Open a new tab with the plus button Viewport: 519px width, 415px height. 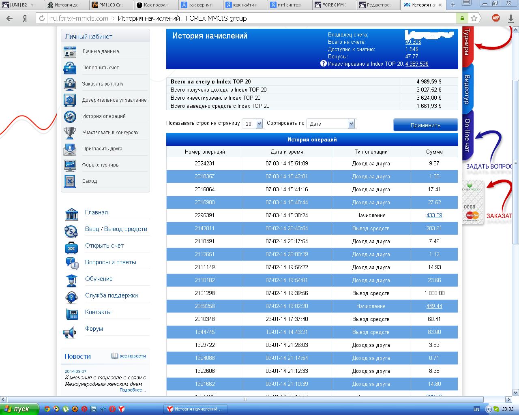453,5
